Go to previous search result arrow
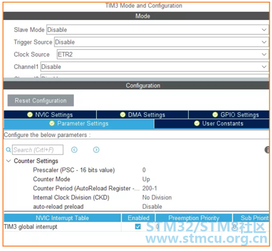 (x=74, y=150)
